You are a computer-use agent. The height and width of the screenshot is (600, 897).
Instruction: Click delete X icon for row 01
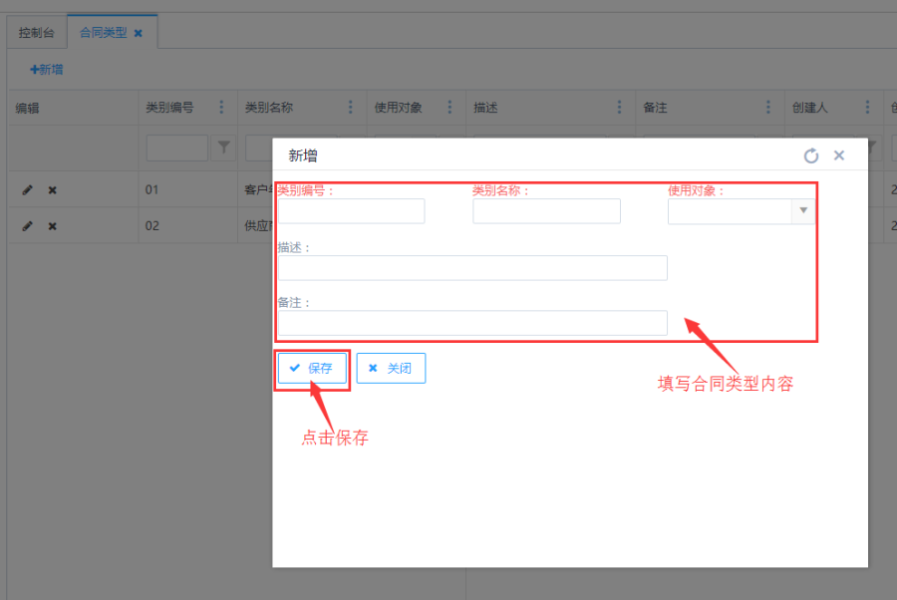pos(53,189)
